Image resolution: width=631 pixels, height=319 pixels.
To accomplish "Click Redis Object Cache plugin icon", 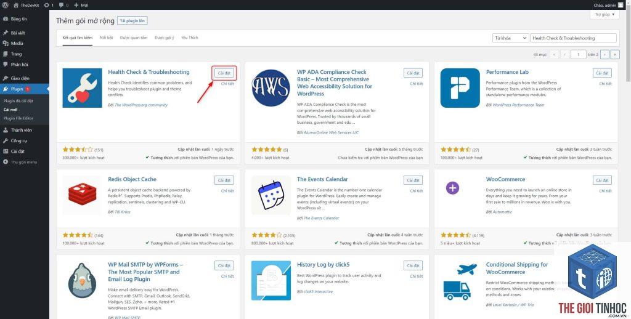I will click(82, 195).
